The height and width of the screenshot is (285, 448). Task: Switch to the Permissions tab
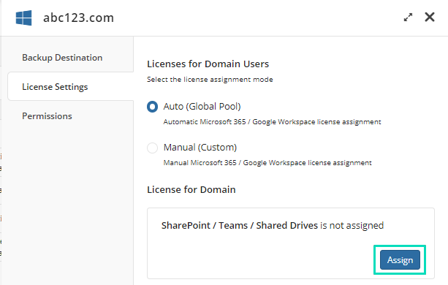48,116
